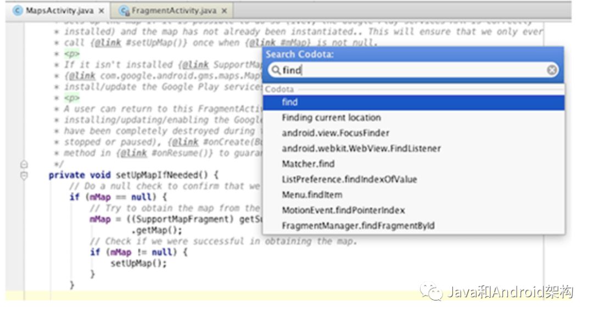
Task: Select the highlighted 'find' result
Action: click(414, 103)
